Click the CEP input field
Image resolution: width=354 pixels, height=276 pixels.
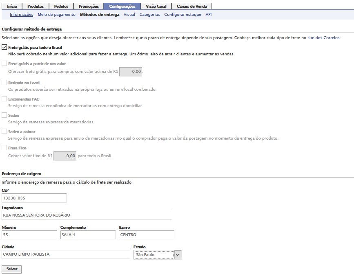34,198
